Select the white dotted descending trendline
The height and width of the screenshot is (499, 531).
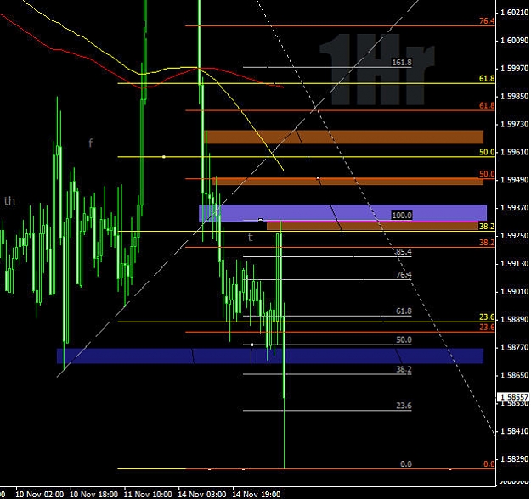tap(375, 216)
